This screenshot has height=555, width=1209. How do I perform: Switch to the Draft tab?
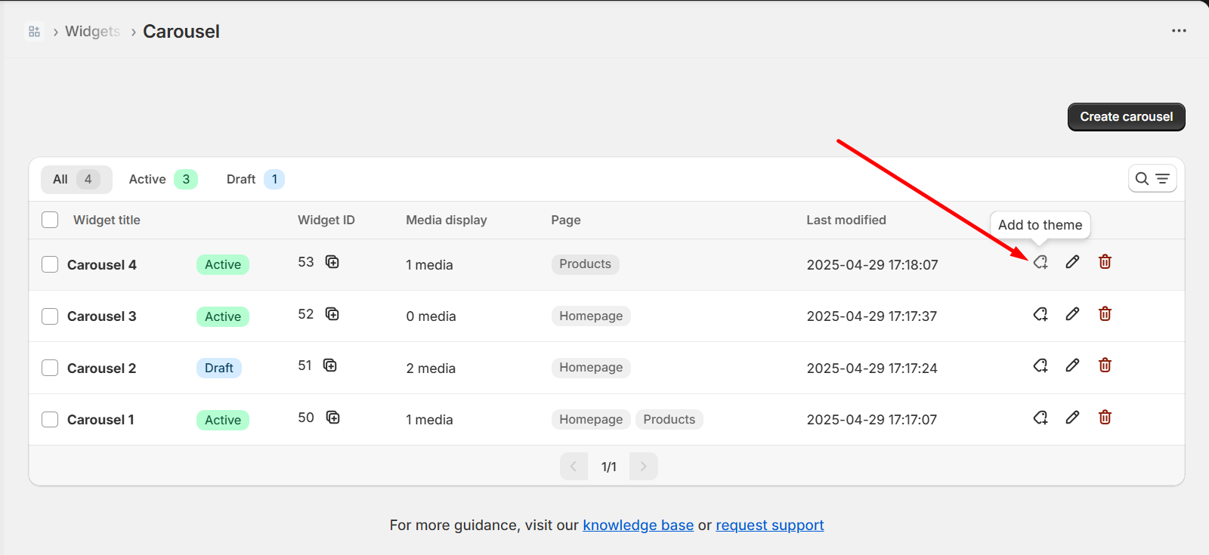coord(255,180)
